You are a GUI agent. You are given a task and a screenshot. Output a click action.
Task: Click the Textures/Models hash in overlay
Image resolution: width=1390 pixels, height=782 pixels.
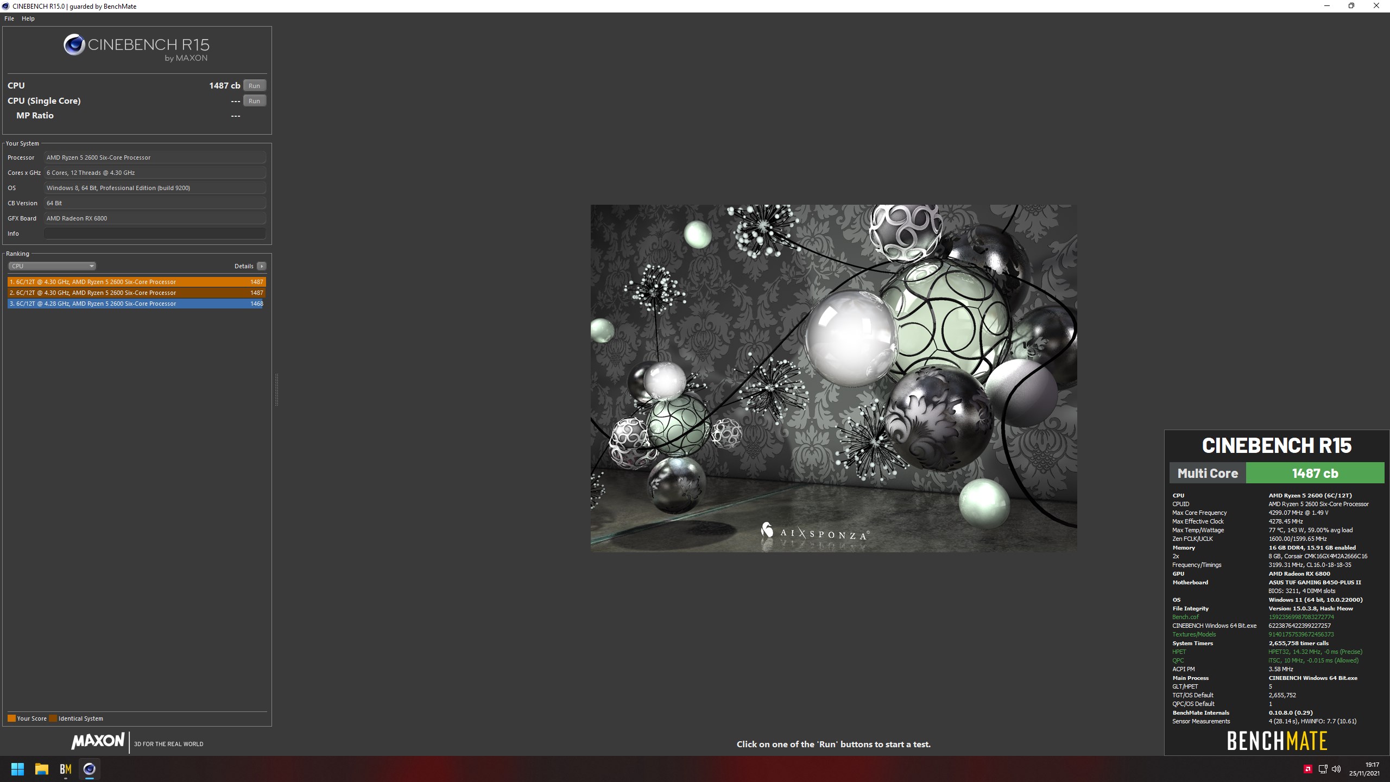coord(1301,634)
